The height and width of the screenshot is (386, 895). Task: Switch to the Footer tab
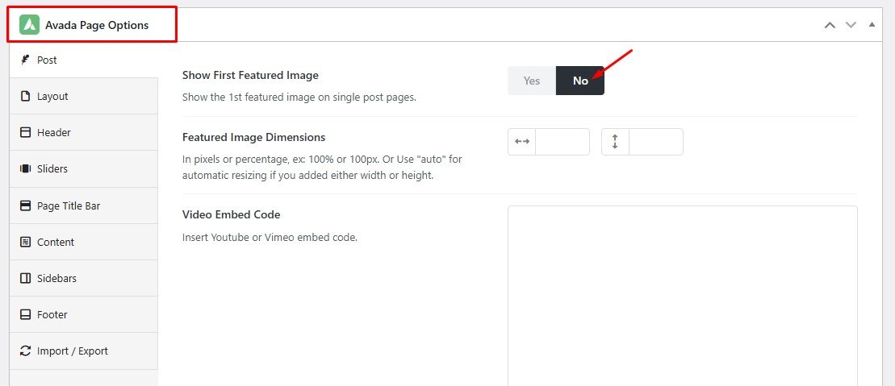point(52,314)
